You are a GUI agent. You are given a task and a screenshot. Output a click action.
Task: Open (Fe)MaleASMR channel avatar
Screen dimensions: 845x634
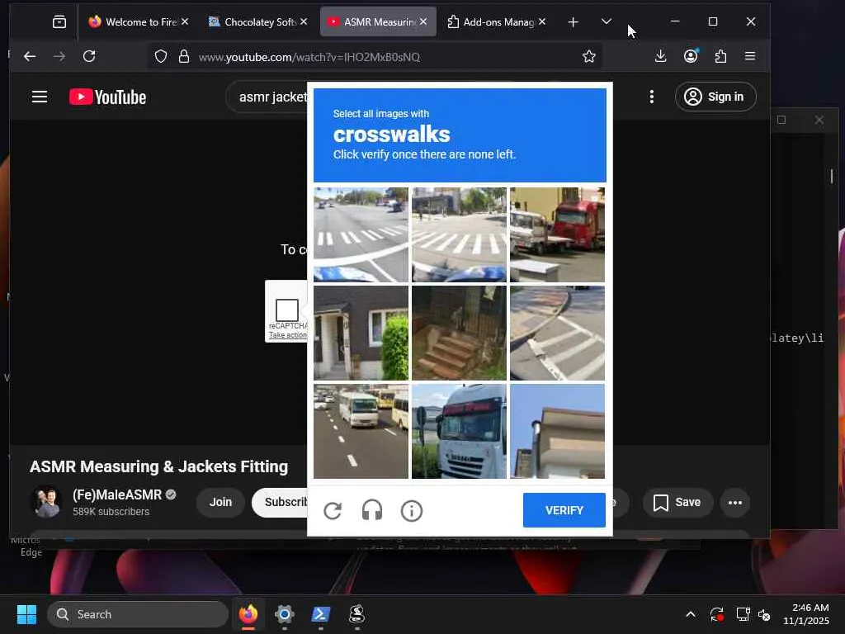(47, 502)
